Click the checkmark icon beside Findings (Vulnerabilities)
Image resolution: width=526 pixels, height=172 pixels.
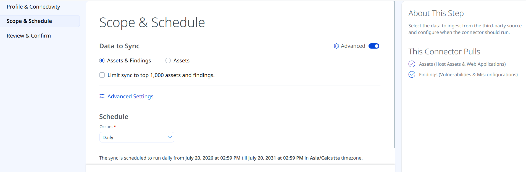coord(412,75)
